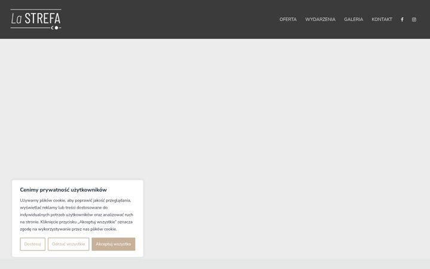Go to the GALERIA menu item

pos(354,20)
